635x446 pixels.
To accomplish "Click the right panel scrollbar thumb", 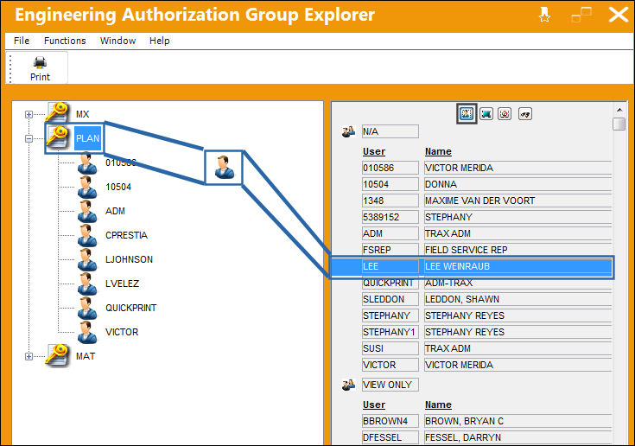I will point(619,124).
